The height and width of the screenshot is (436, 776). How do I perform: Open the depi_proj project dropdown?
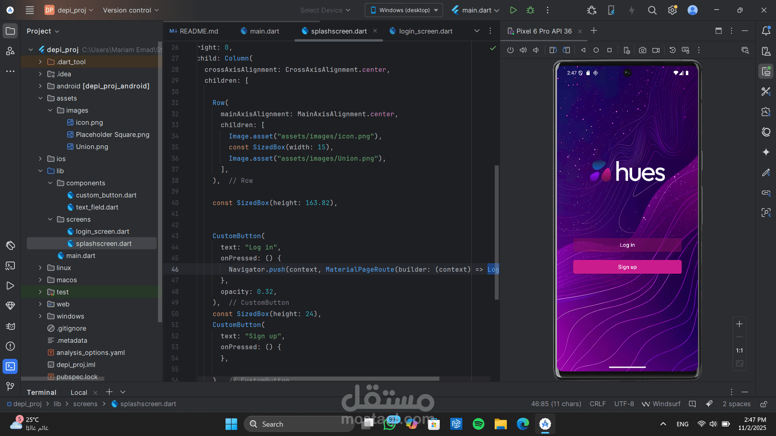pyautogui.click(x=69, y=10)
